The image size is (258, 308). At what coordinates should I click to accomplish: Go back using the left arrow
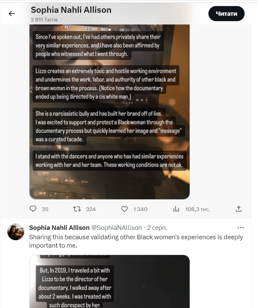pos(12,14)
